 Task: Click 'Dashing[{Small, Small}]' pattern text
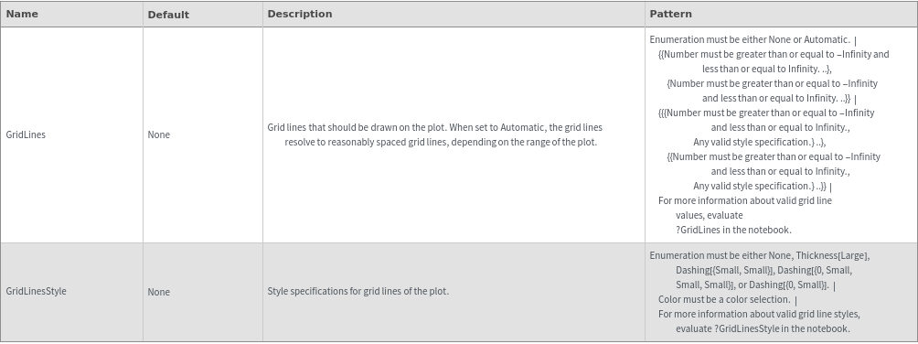(725, 270)
